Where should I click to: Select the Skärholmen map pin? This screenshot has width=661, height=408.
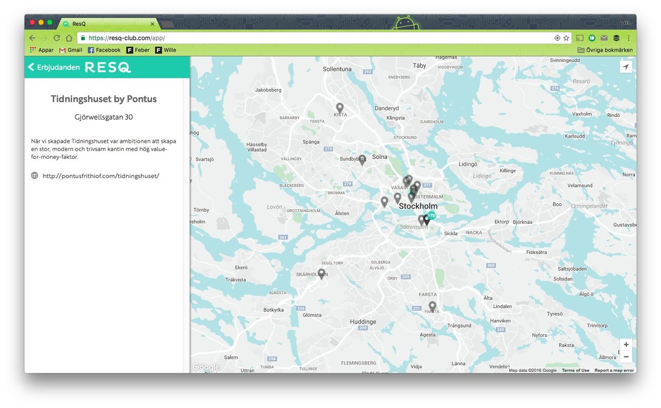point(321,274)
